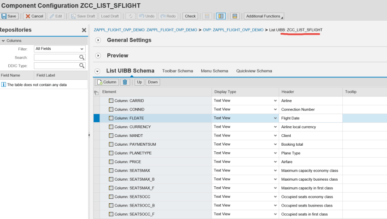Open the OVP: ZAPPL_FLIGHT_OVP_DEMO breadcrumb link
Image resolution: width=387 pixels, height=219 pixels.
tap(233, 30)
